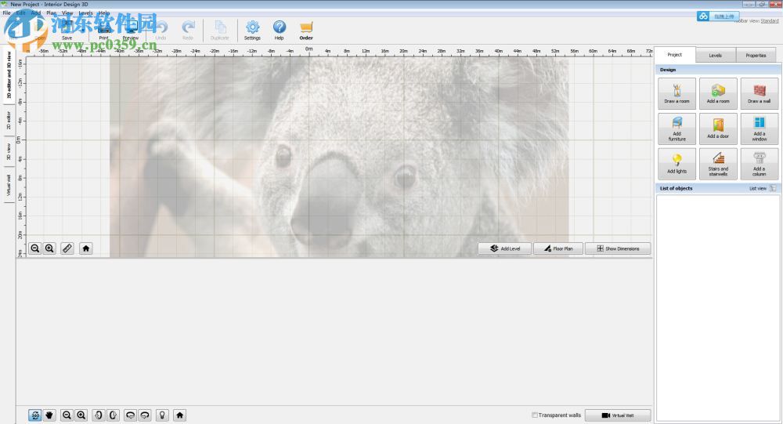Click the Standard toolbar view link

pos(770,21)
